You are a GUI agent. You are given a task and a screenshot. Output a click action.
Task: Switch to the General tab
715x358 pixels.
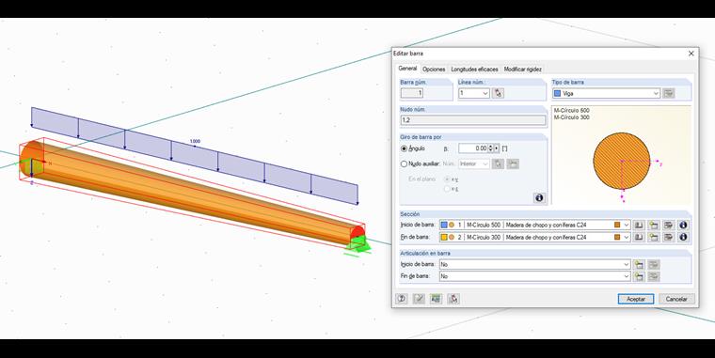pyautogui.click(x=407, y=69)
